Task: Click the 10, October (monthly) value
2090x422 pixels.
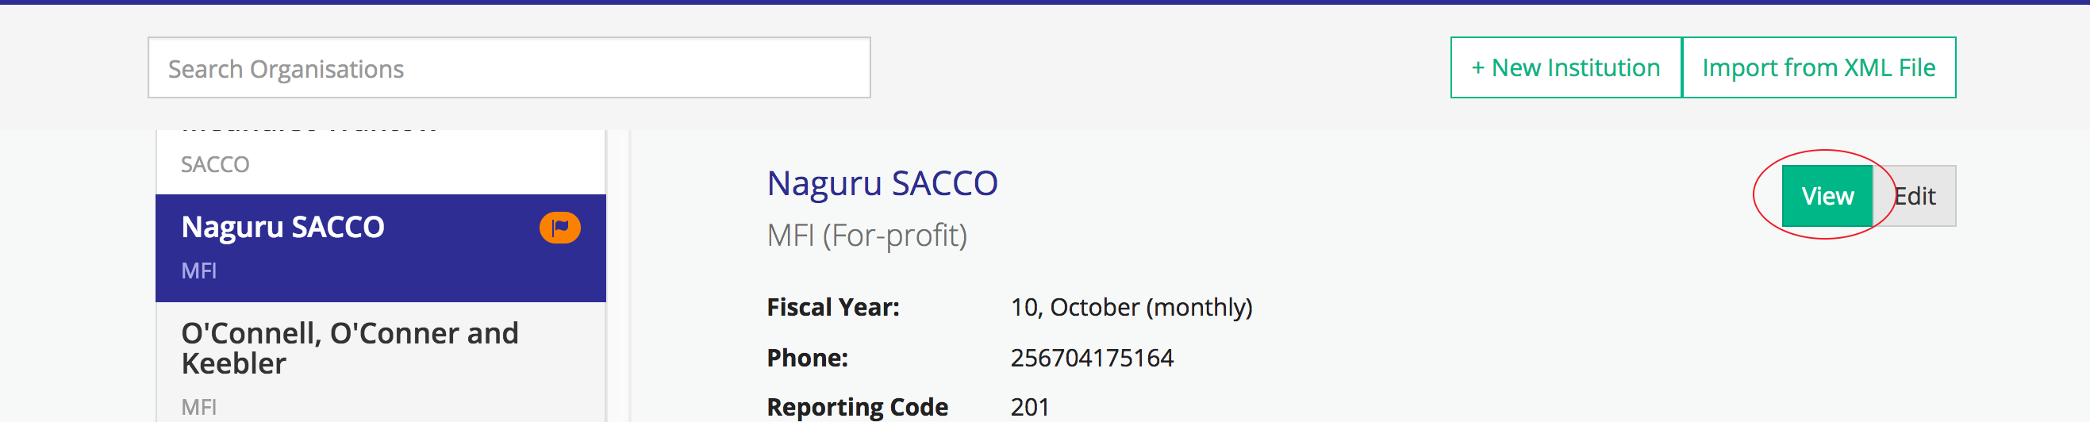Action: tap(1130, 308)
